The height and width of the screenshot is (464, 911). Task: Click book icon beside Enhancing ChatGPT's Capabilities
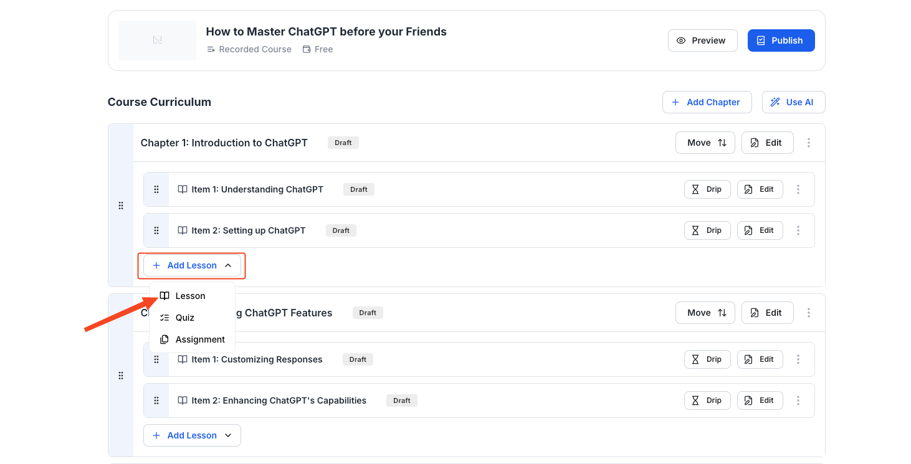[x=183, y=400]
